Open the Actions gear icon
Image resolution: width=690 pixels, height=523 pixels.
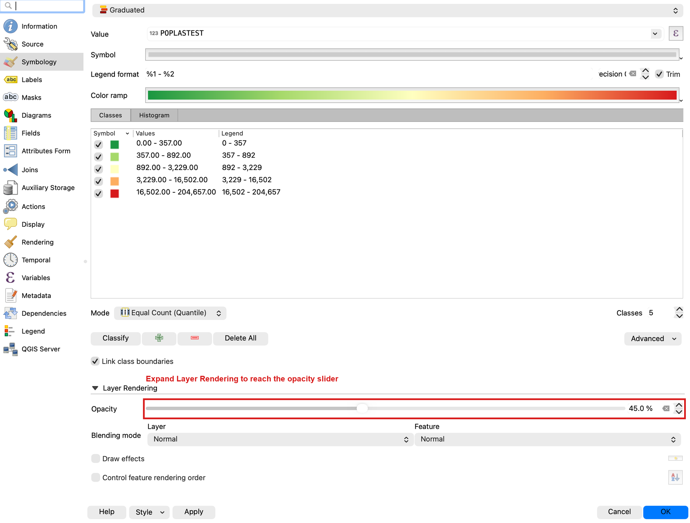(10, 206)
